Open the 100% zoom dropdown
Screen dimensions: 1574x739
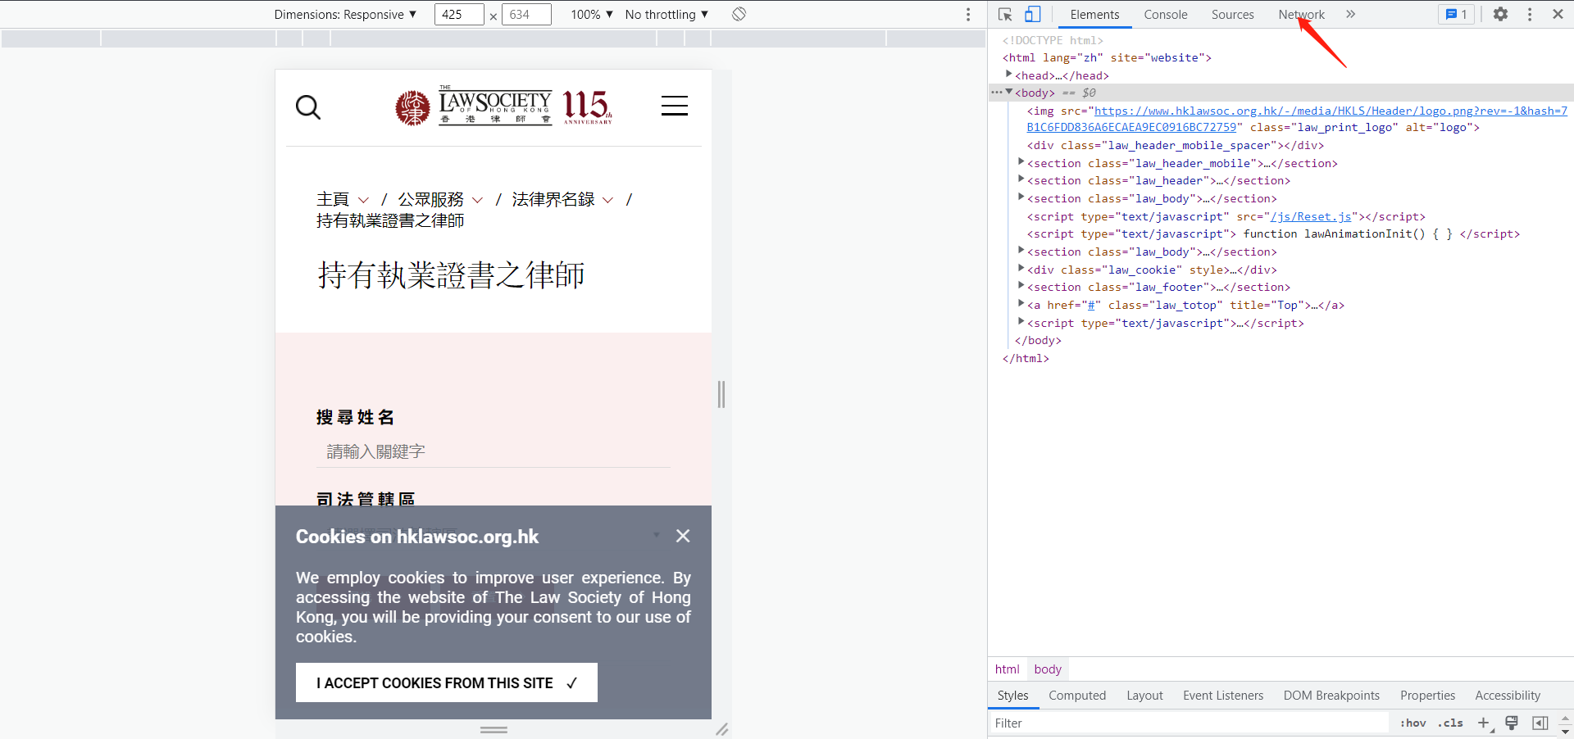pyautogui.click(x=592, y=14)
